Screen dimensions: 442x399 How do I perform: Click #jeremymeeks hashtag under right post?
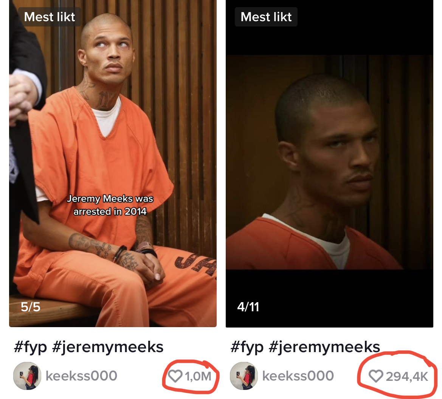(x=324, y=347)
